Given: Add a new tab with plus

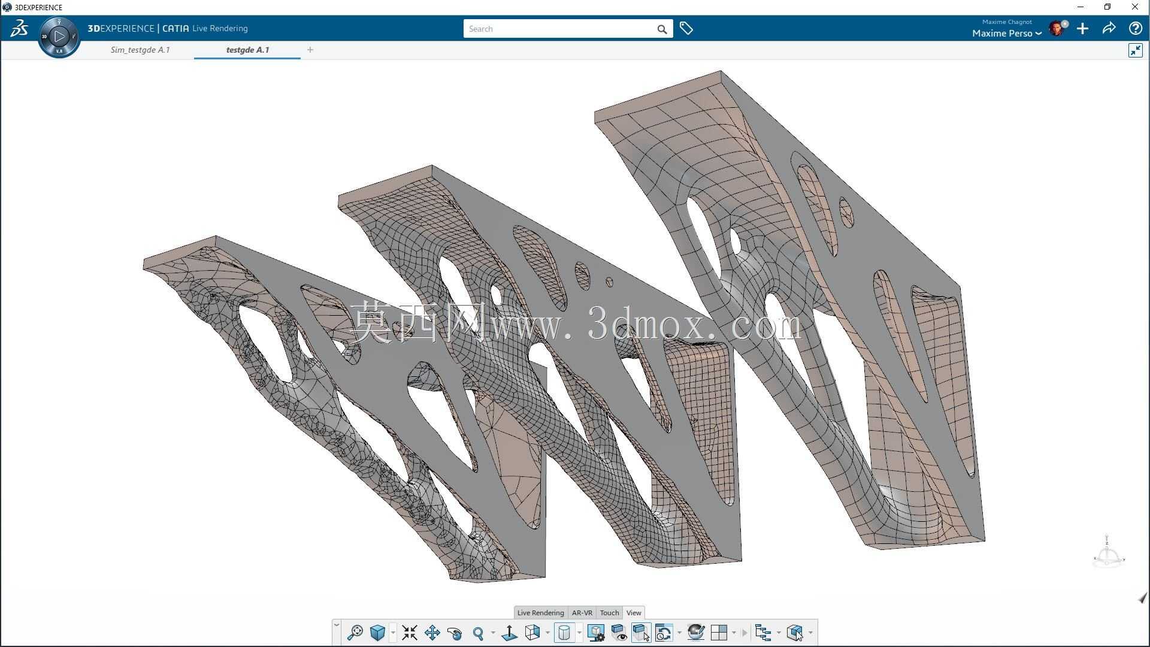Looking at the screenshot, I should [x=310, y=50].
